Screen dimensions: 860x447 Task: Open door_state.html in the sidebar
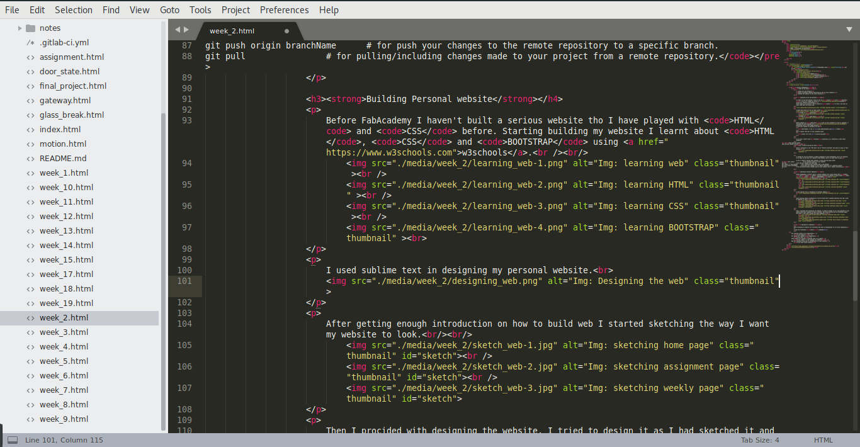pos(69,71)
